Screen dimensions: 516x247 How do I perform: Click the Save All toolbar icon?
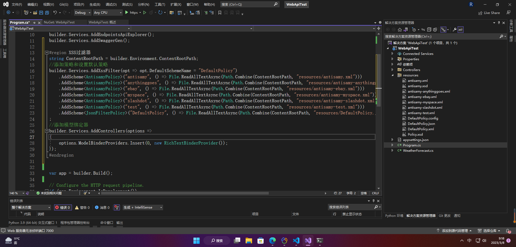(47, 13)
